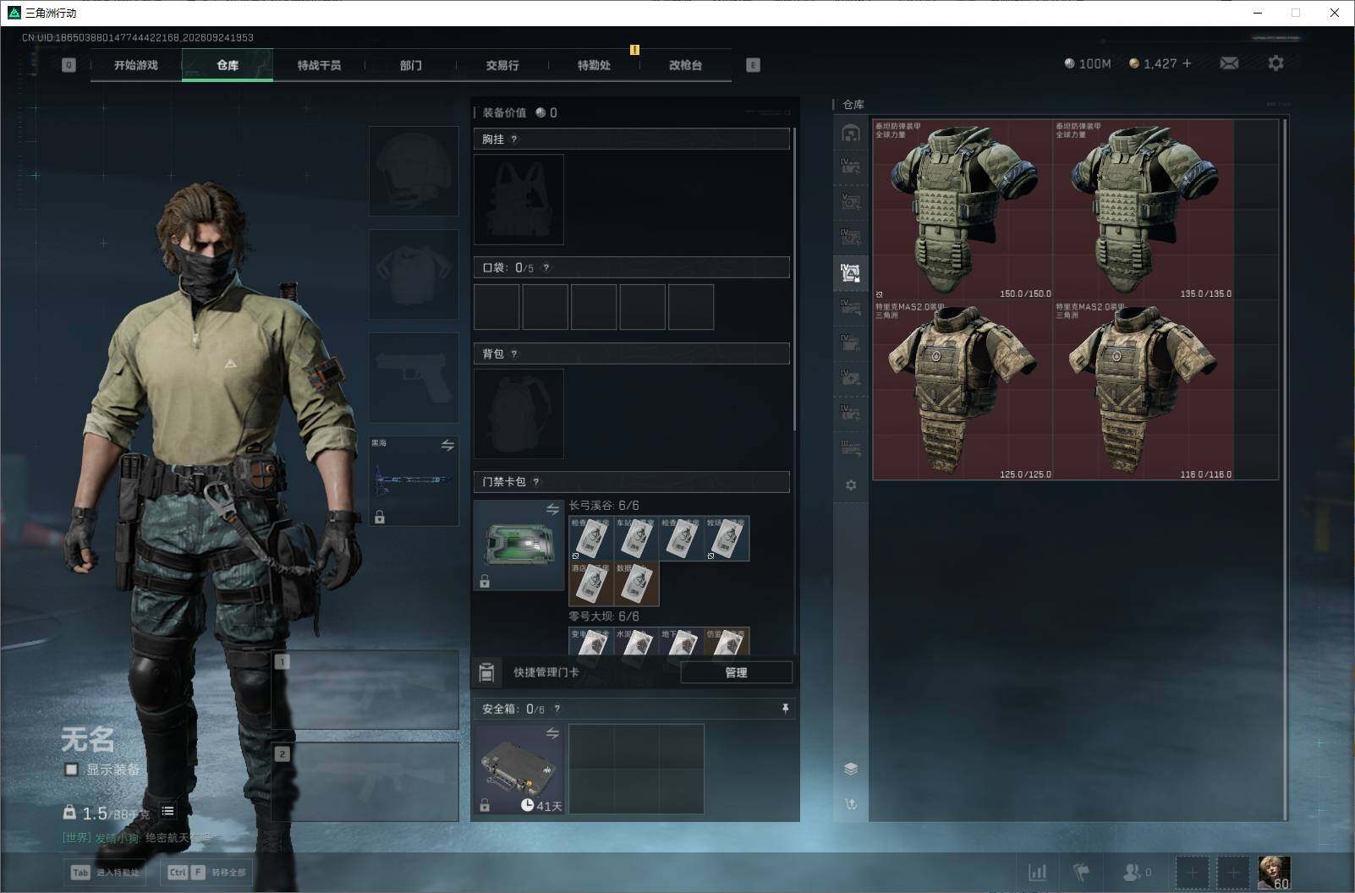Select the 特里克MAS2.0 armor with 125.0/125.0

[x=963, y=390]
